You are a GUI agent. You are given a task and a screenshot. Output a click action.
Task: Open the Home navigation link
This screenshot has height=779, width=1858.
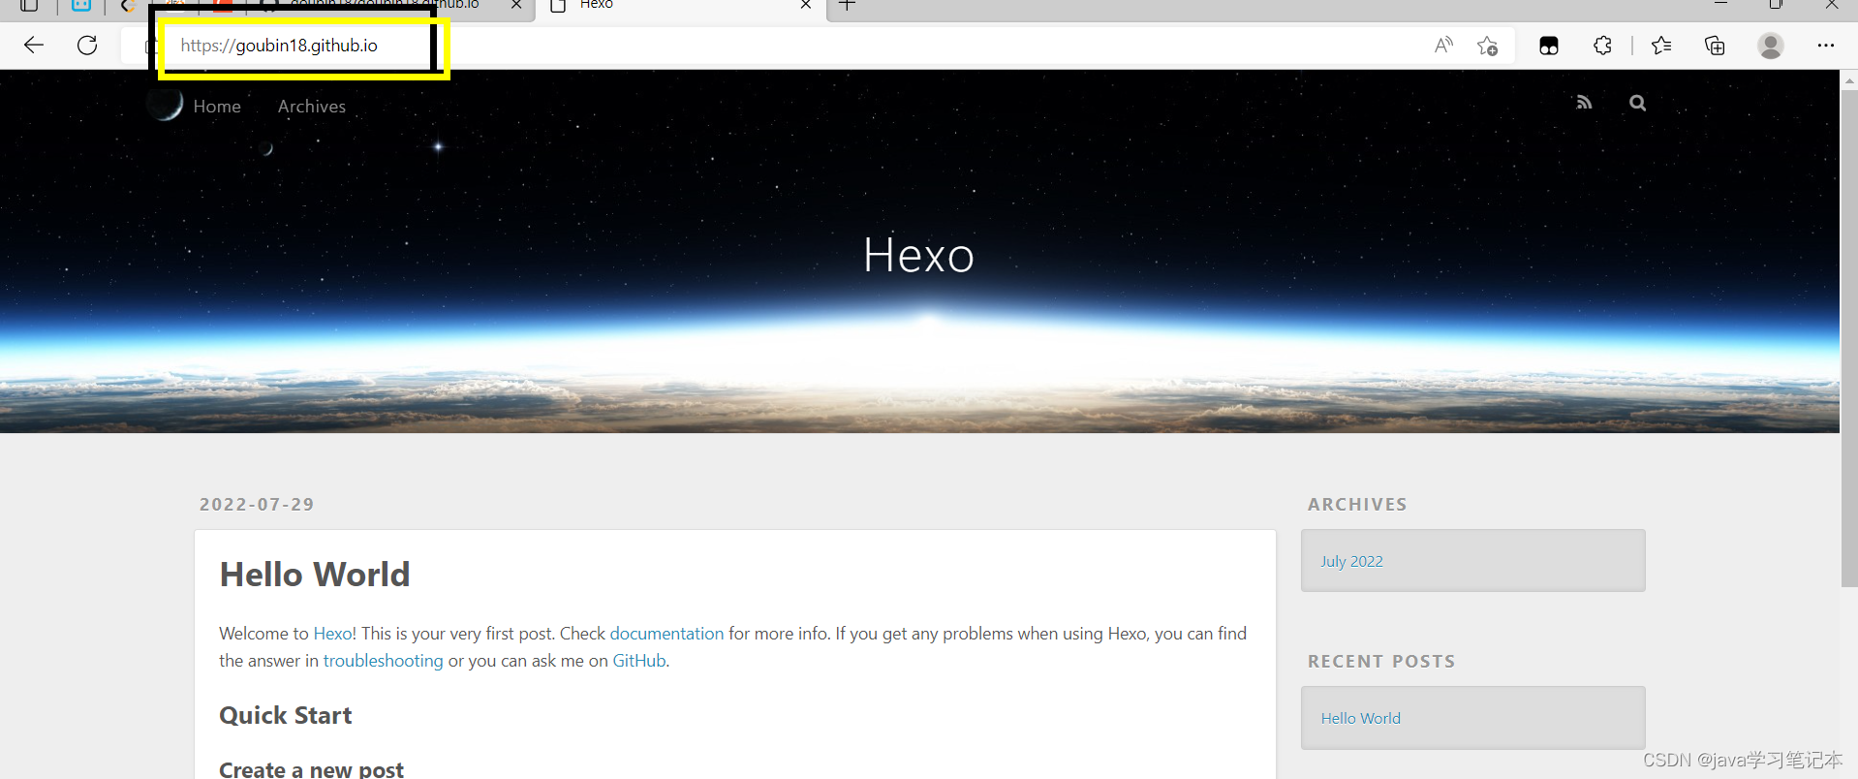(x=217, y=107)
